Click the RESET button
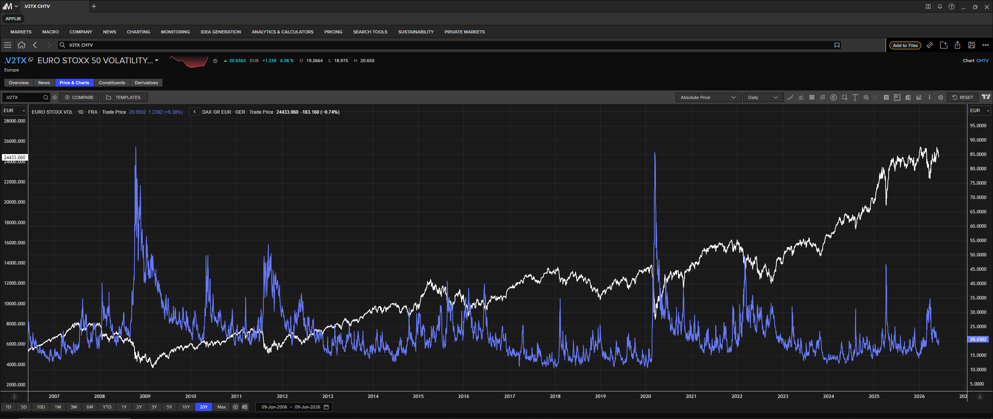The image size is (993, 419). click(x=962, y=97)
